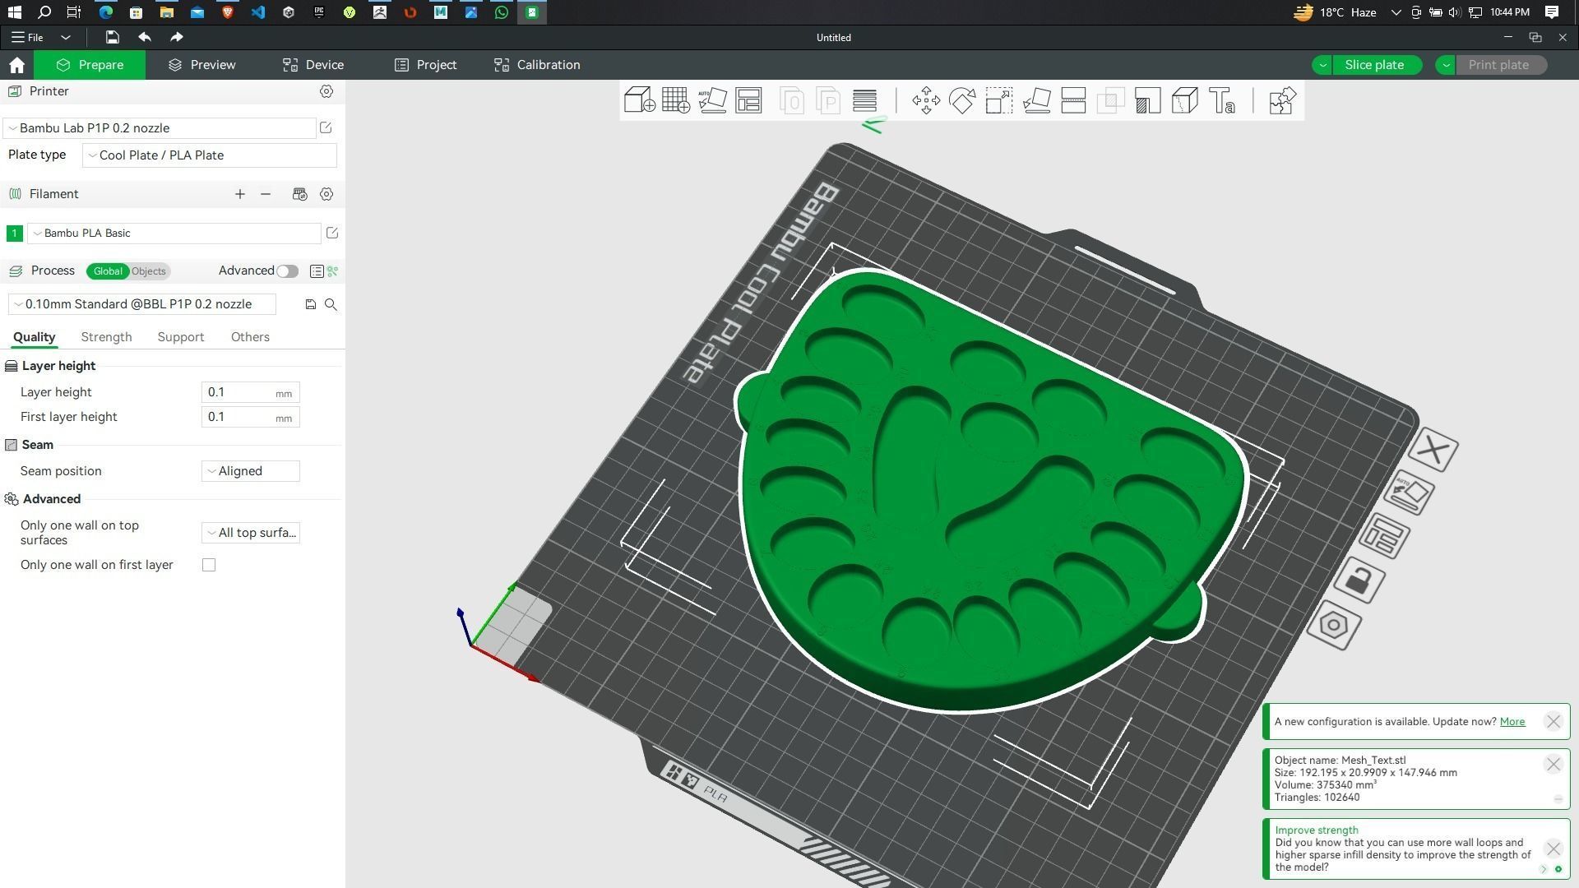The height and width of the screenshot is (888, 1579).
Task: Switch to the Preview tab
Action: point(202,65)
